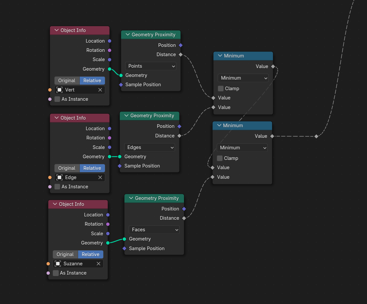
Task: Select the reroute point on the dashed link
Action: pyautogui.click(x=316, y=136)
